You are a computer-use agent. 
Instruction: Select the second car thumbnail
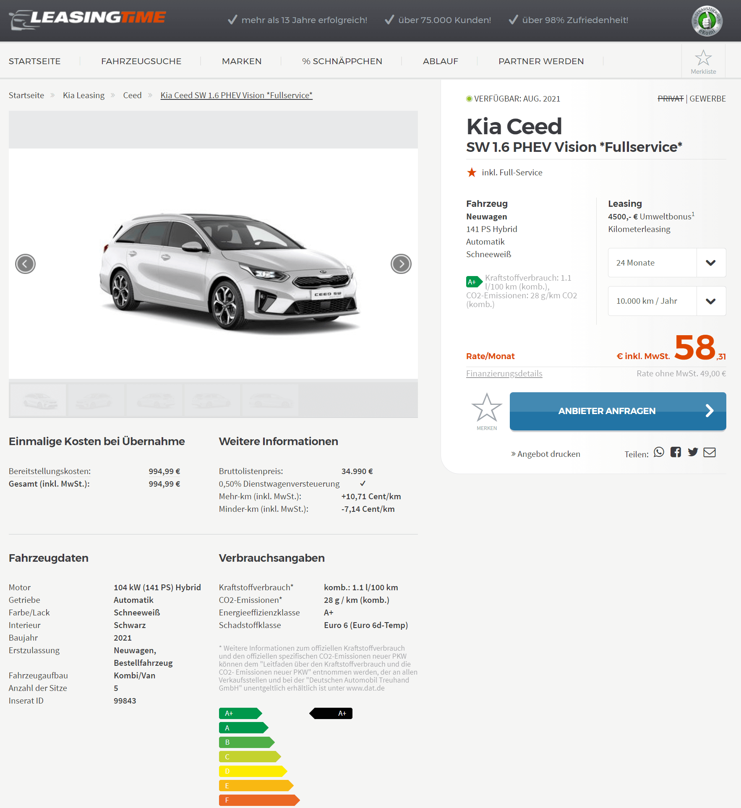[x=96, y=400]
